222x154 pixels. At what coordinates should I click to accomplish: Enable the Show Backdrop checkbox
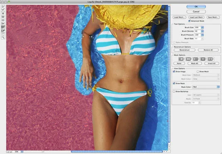[174, 91]
